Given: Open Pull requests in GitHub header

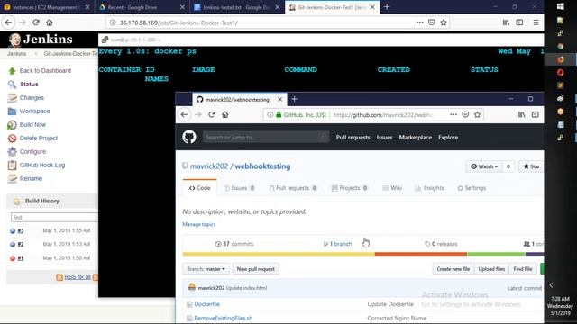Looking at the screenshot, I should click(x=353, y=137).
